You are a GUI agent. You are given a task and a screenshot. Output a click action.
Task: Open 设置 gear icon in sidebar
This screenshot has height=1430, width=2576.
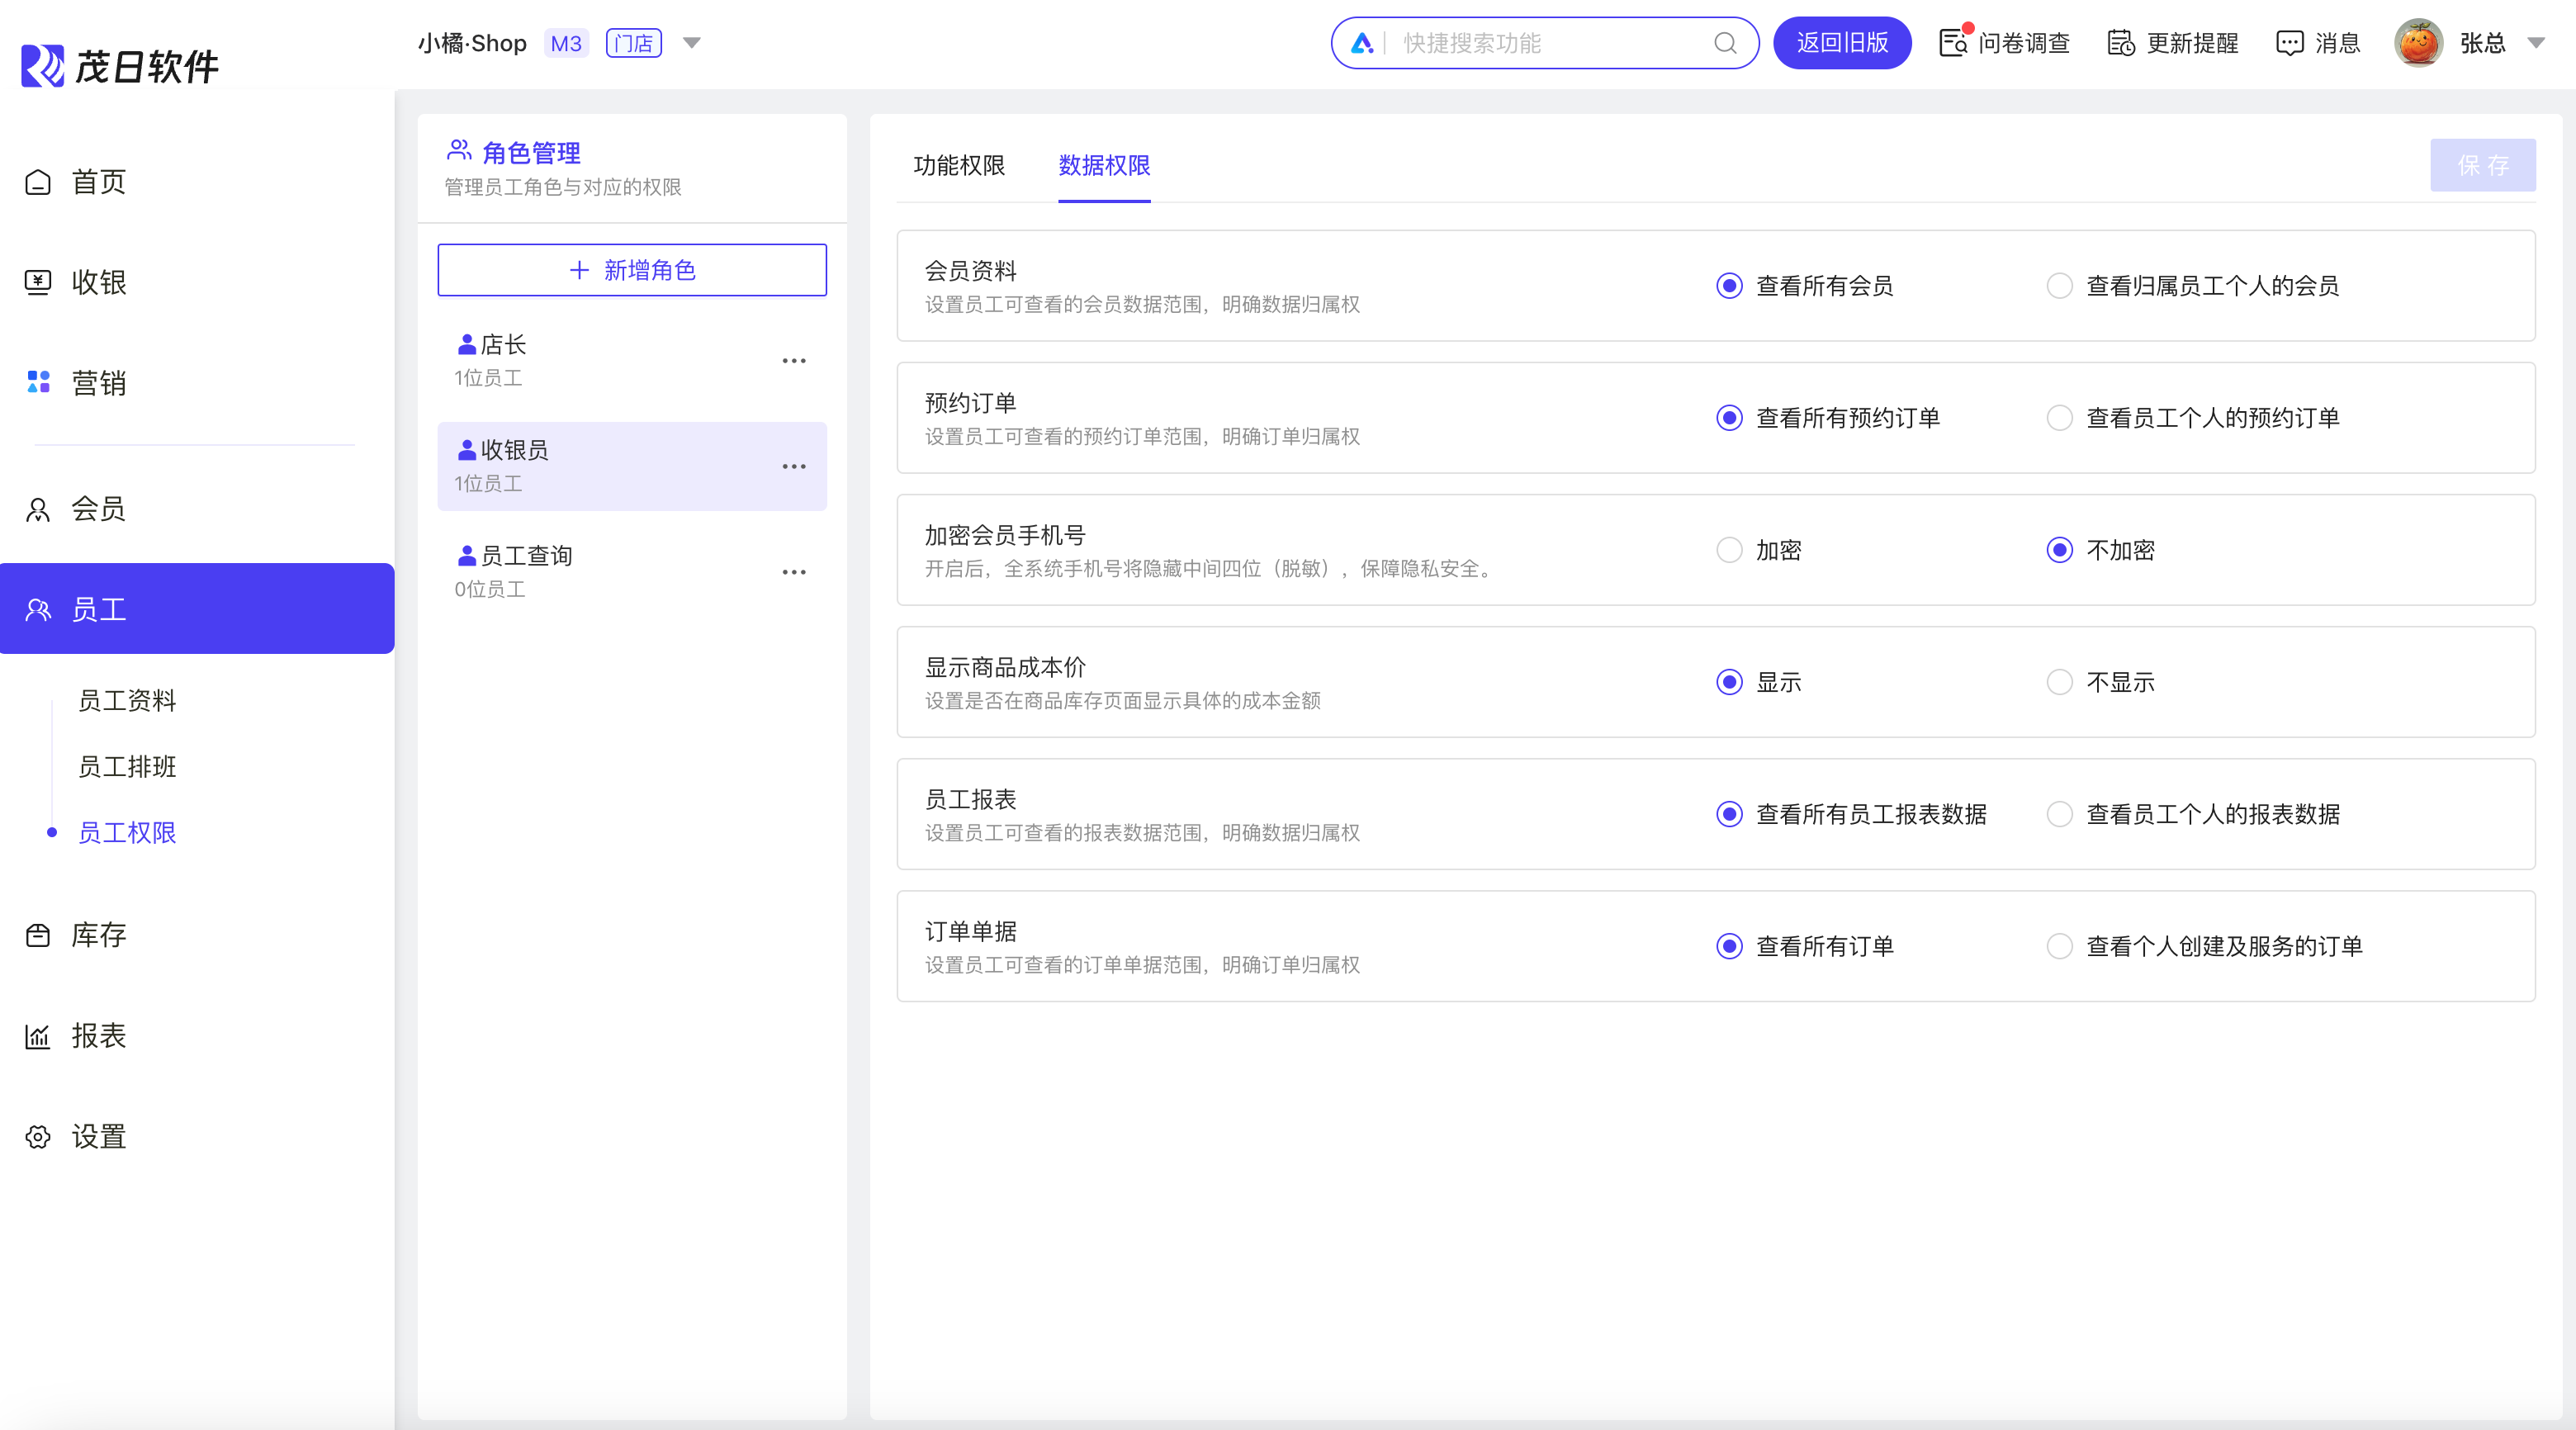tap(38, 1137)
